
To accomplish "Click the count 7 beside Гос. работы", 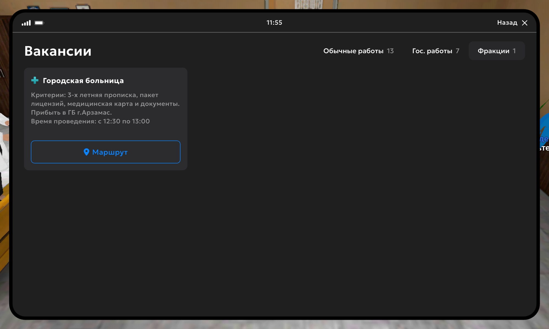I will 457,51.
